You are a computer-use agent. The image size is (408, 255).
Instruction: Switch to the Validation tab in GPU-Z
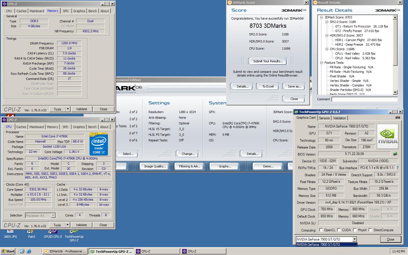tap(339, 118)
